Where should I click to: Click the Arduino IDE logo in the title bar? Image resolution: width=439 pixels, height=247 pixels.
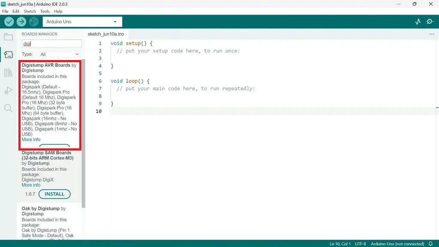(3, 4)
